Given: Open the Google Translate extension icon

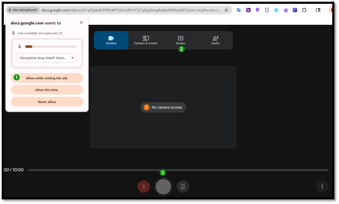Looking at the screenshot, I should (x=239, y=10).
